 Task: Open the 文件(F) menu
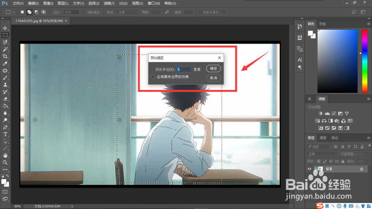(18, 3)
